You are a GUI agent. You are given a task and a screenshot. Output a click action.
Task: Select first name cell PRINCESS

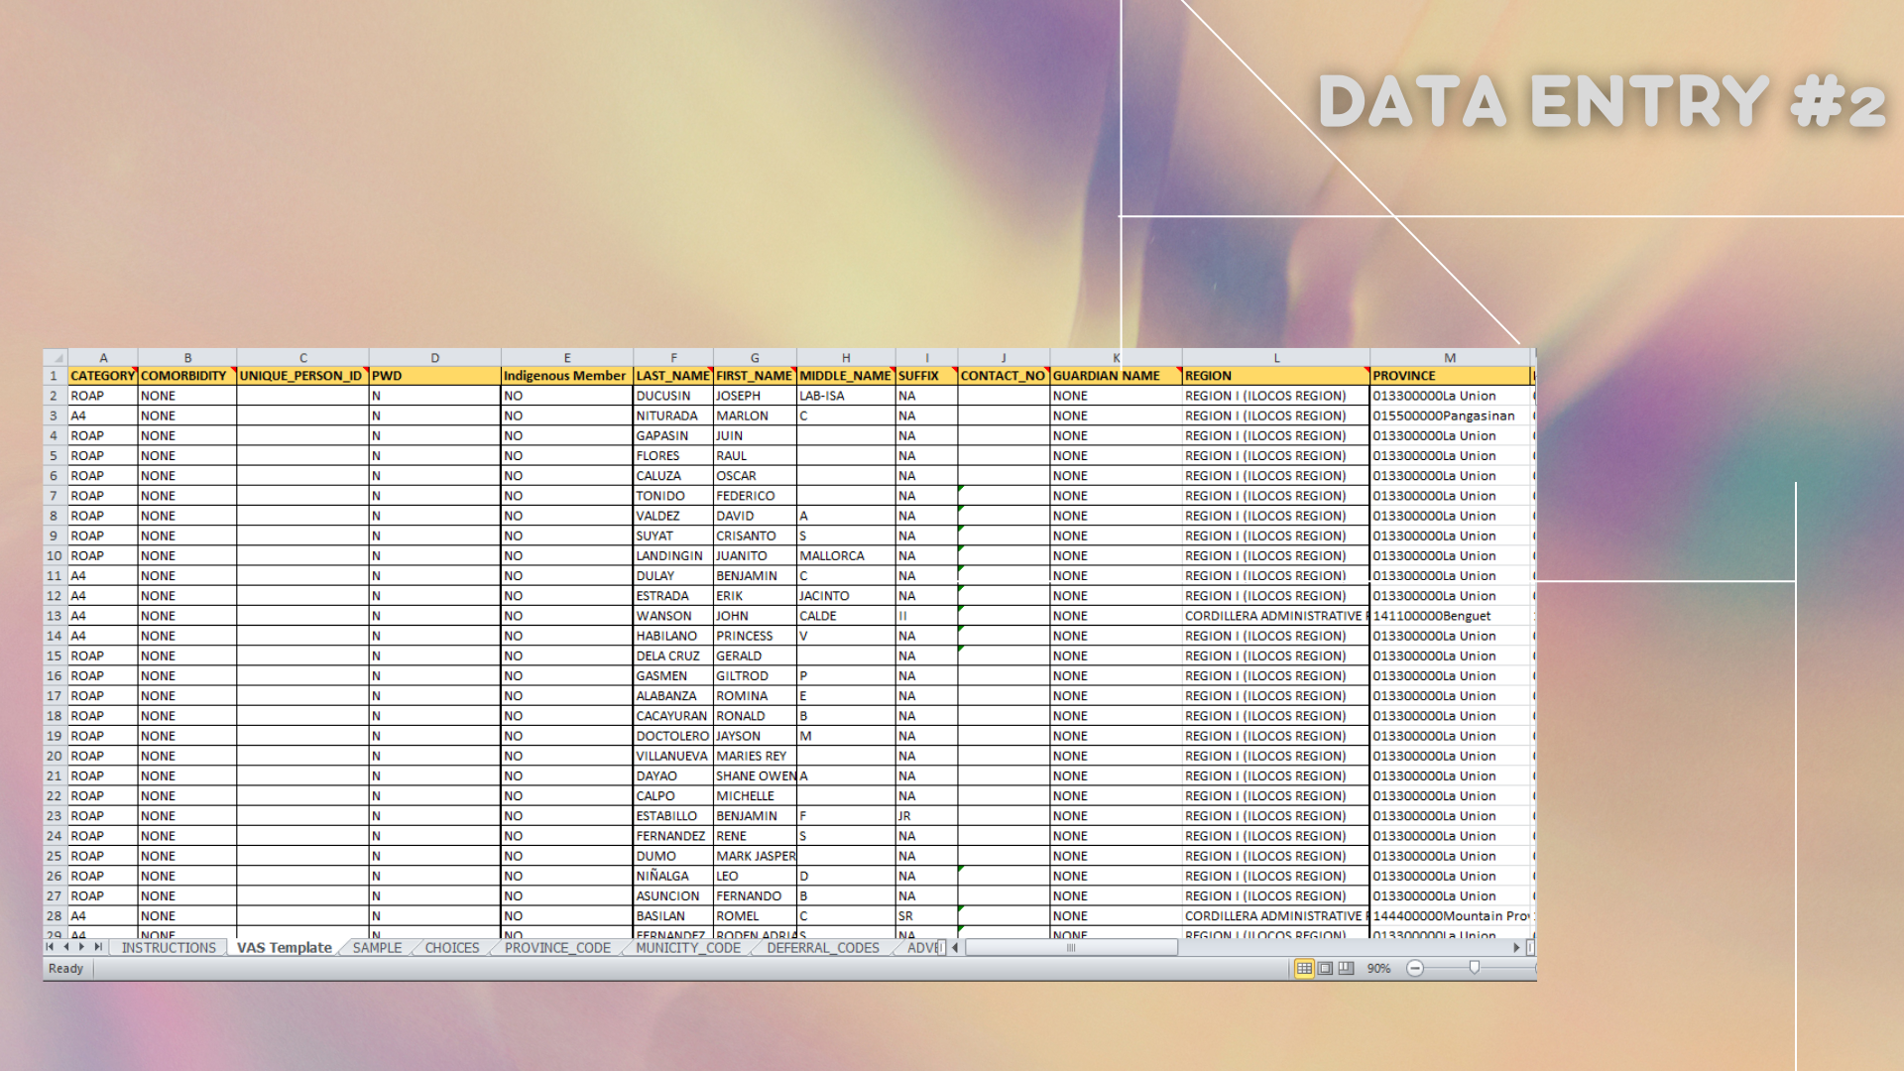coord(755,636)
